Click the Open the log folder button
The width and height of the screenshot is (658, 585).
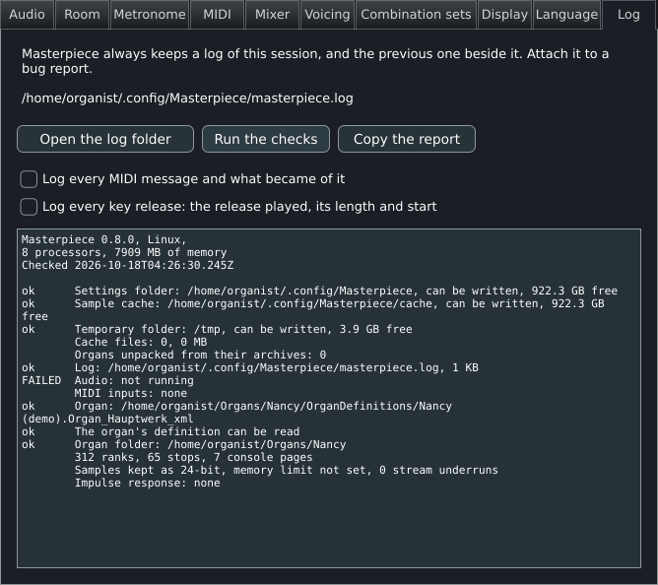tap(105, 139)
